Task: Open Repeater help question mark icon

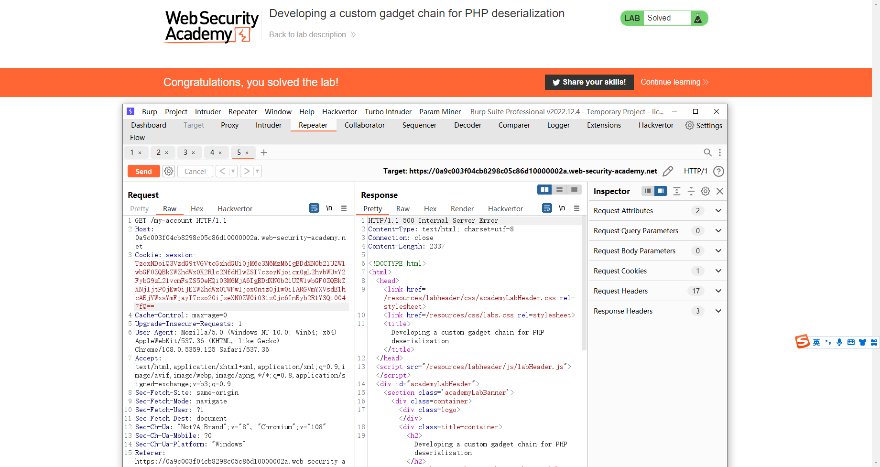Action: coord(718,171)
